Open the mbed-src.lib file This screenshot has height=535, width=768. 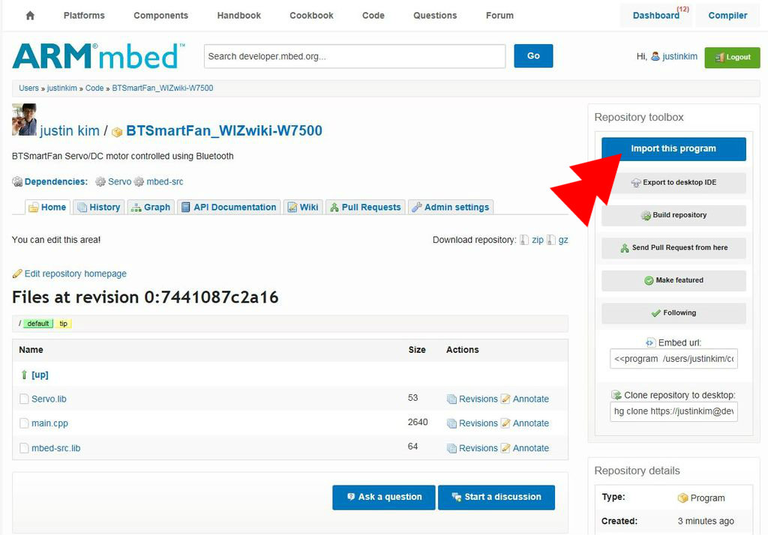[x=55, y=448]
